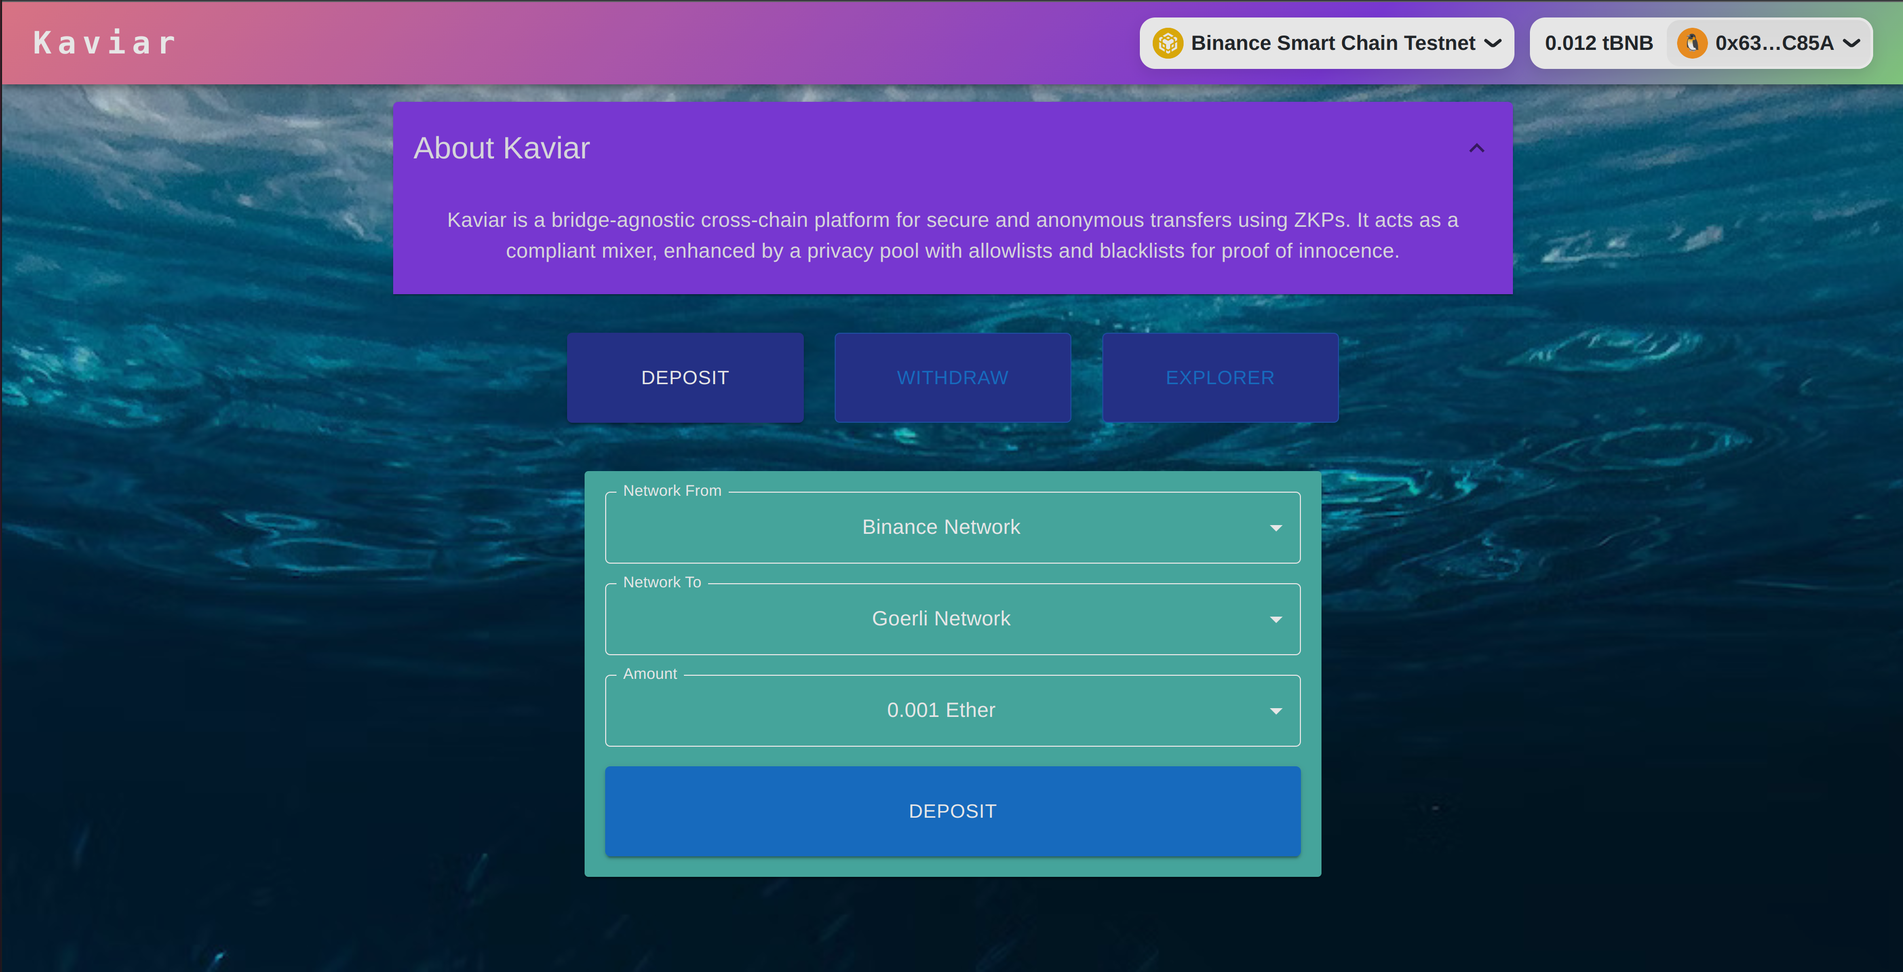Click the Kaviar description paragraph
1903x972 pixels.
click(x=952, y=236)
